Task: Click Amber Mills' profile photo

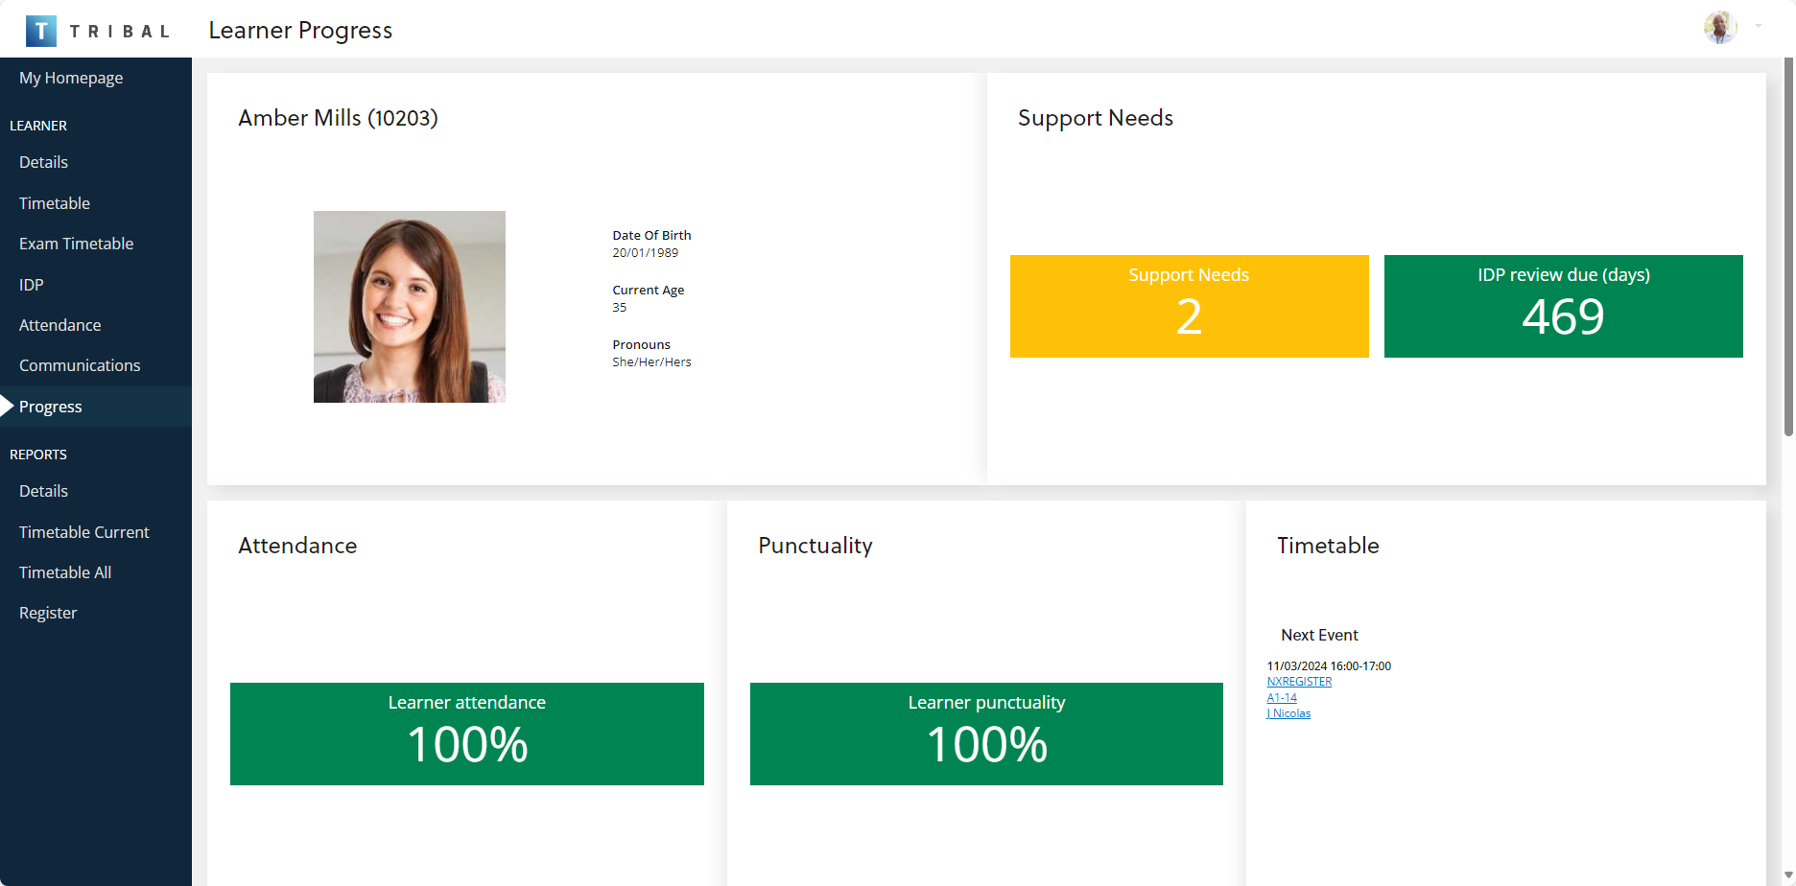Action: (410, 307)
